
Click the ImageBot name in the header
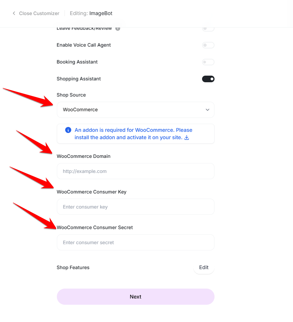click(x=101, y=14)
